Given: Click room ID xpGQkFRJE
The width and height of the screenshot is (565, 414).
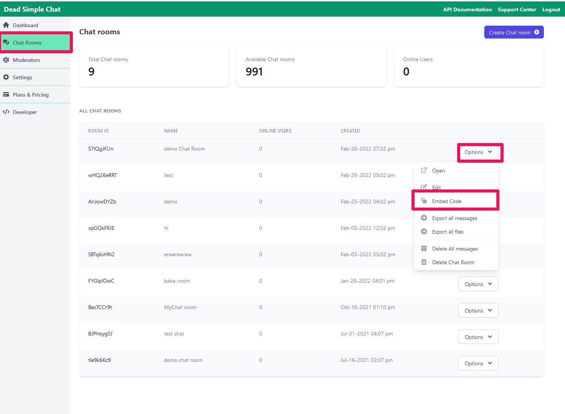Looking at the screenshot, I should pyautogui.click(x=101, y=228).
